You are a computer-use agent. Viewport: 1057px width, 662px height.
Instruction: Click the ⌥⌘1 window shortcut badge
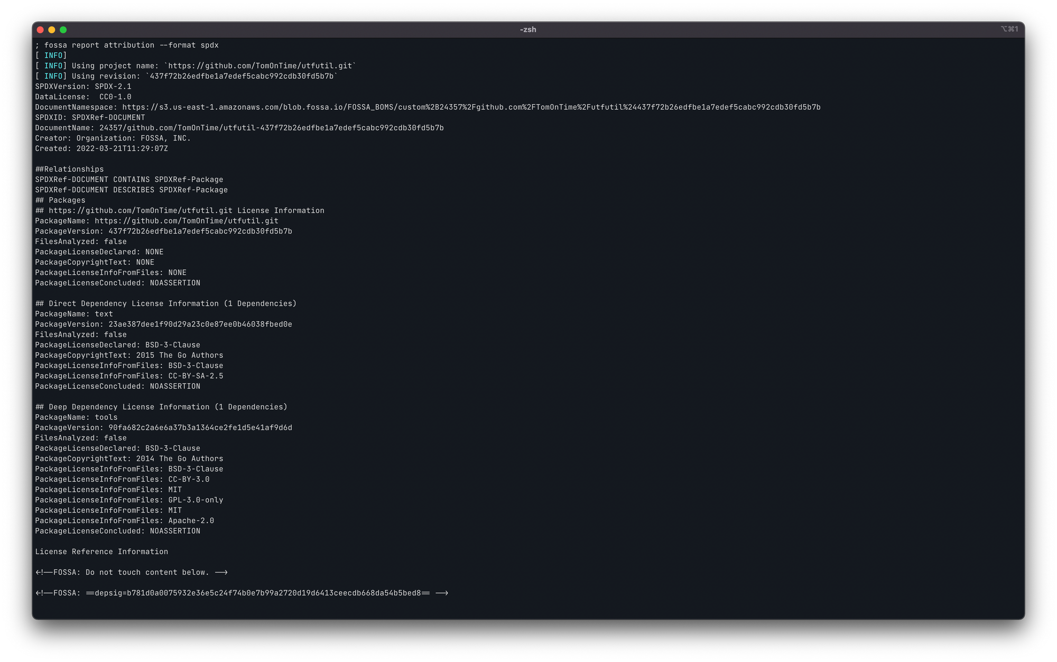point(1009,29)
